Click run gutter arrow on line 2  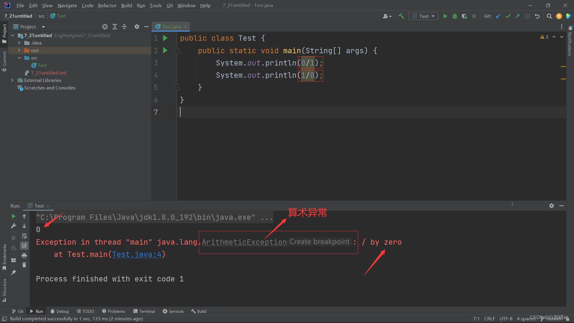click(165, 50)
